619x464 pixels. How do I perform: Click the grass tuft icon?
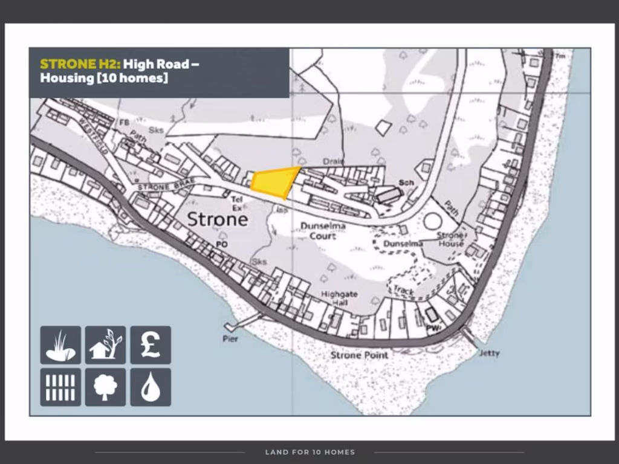point(60,345)
